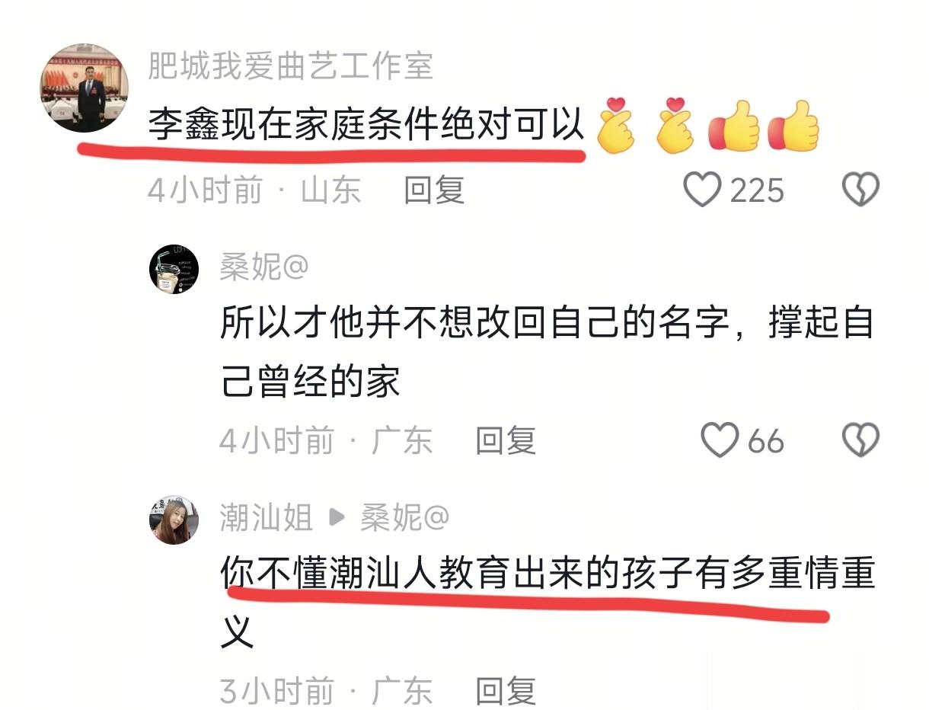Reply to 潮汕姐's comment posted 3小时前
The image size is (929, 710).
pyautogui.click(x=506, y=691)
